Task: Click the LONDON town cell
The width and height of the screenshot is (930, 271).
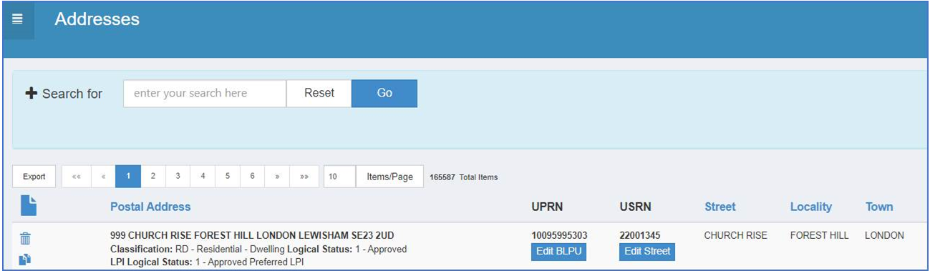Action: [884, 235]
